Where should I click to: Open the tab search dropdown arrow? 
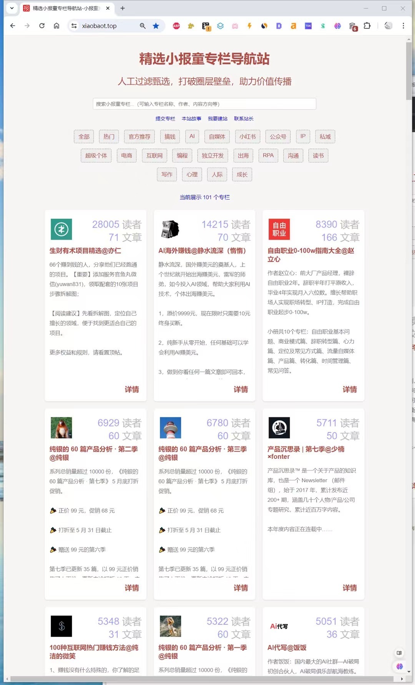click(x=12, y=8)
